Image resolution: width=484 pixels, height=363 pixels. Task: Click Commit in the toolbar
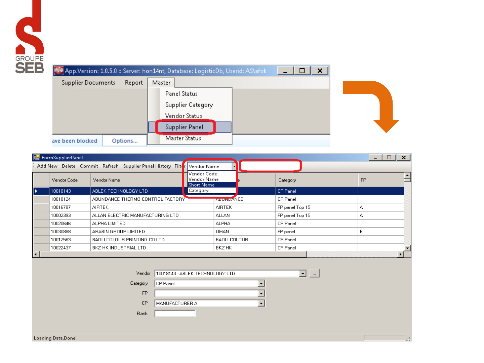pos(89,166)
